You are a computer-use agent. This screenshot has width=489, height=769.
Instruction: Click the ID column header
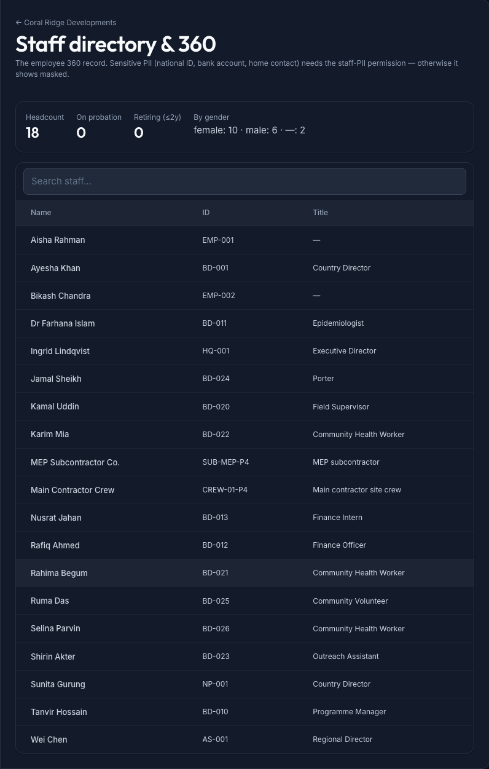tap(206, 213)
